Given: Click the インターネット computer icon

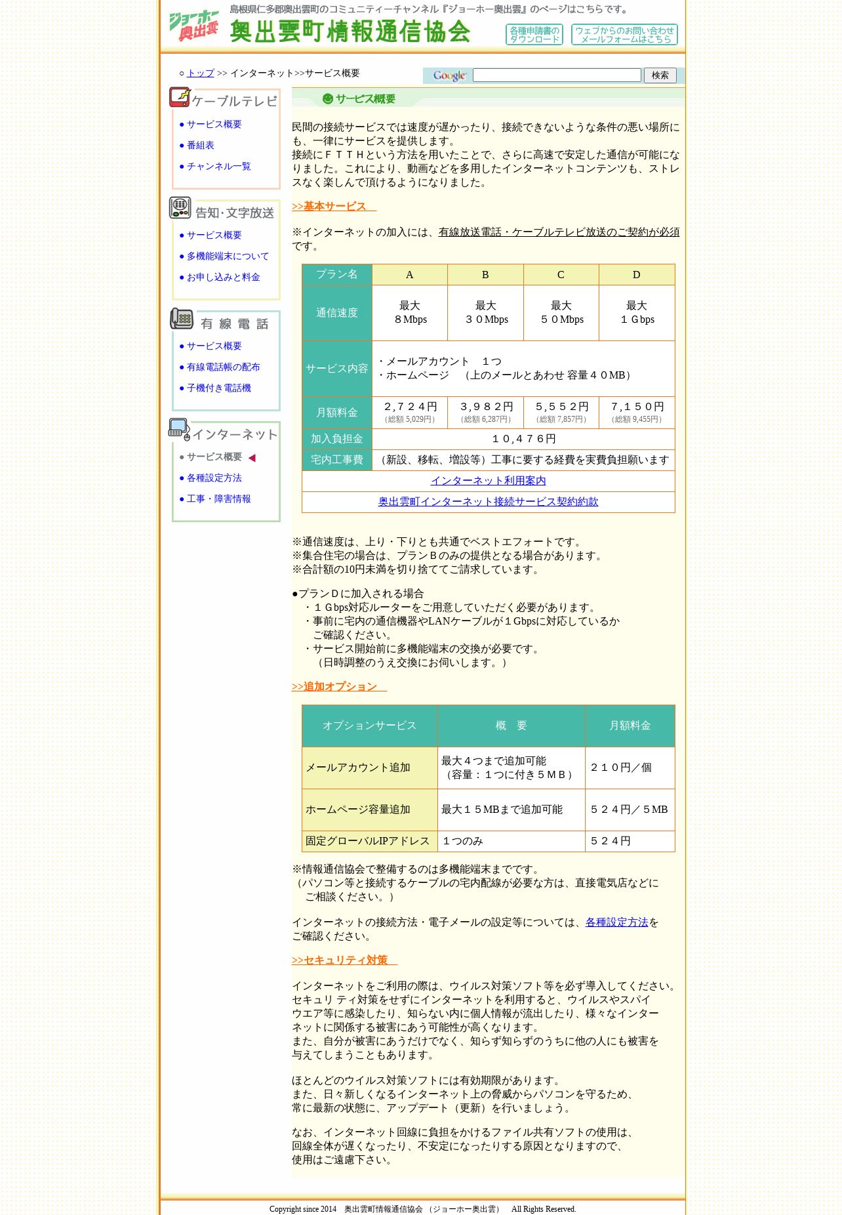Looking at the screenshot, I should point(179,430).
